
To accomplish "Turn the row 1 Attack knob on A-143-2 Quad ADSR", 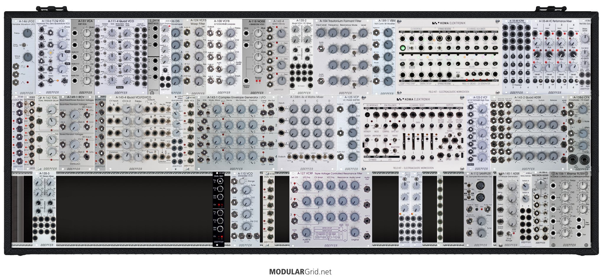I will [518, 110].
